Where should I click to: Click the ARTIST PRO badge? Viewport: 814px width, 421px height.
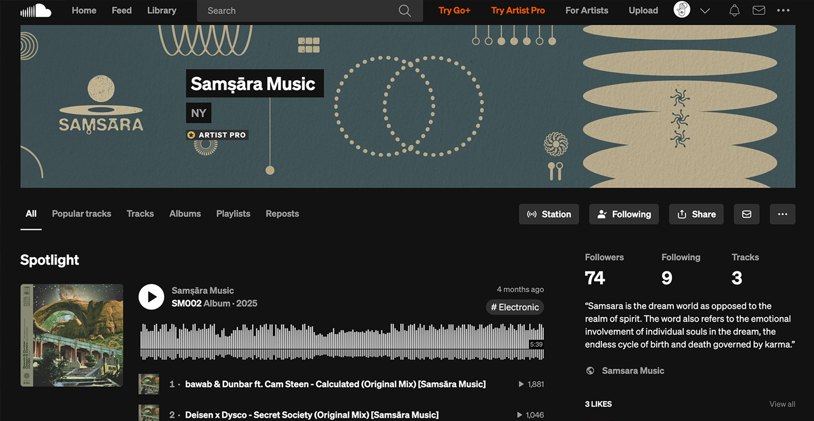(x=217, y=135)
